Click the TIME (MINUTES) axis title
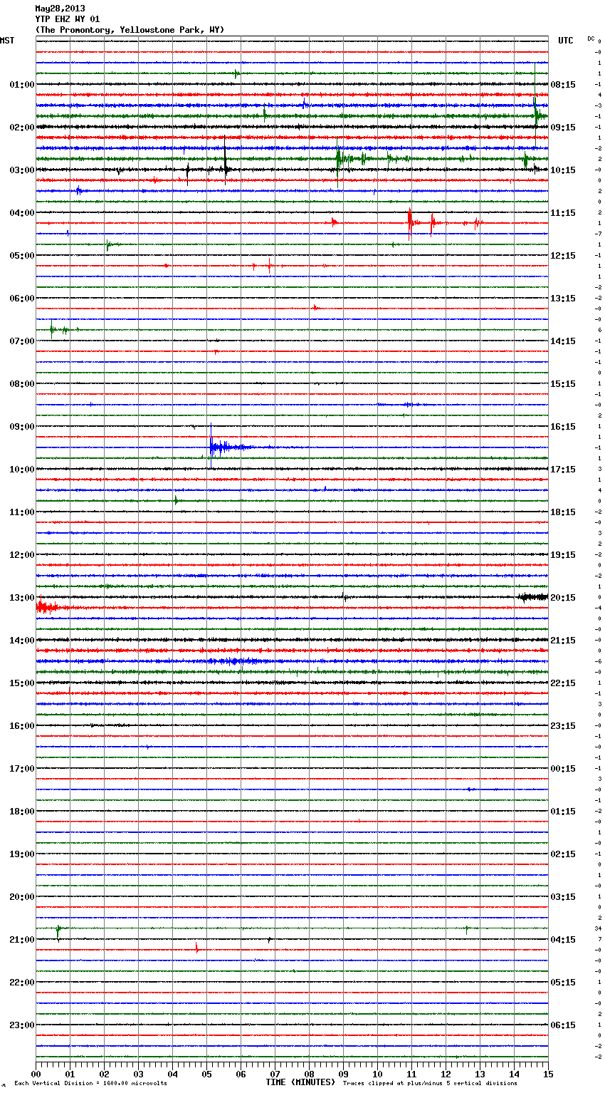Screen dimensions: 605x1093 click(x=300, y=1082)
